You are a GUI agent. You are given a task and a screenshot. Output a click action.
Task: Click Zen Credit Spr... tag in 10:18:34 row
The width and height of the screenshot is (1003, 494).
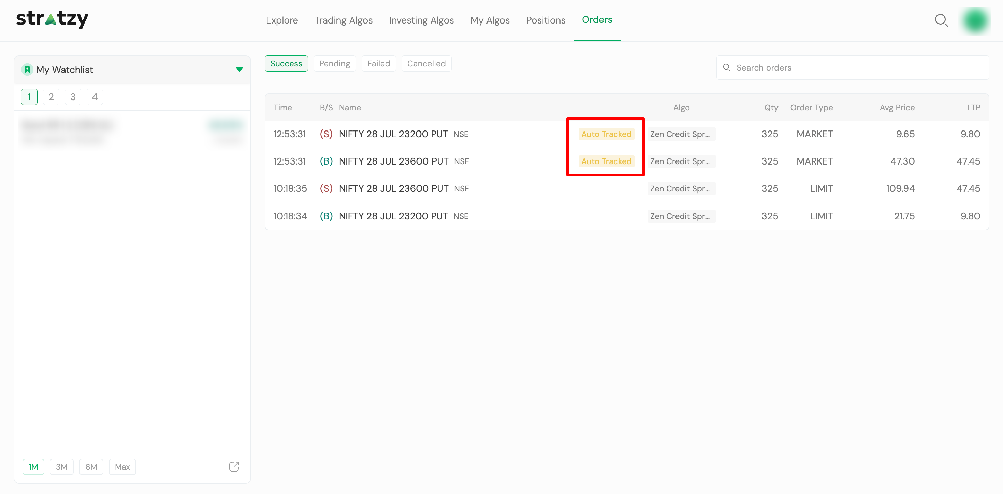tap(681, 216)
